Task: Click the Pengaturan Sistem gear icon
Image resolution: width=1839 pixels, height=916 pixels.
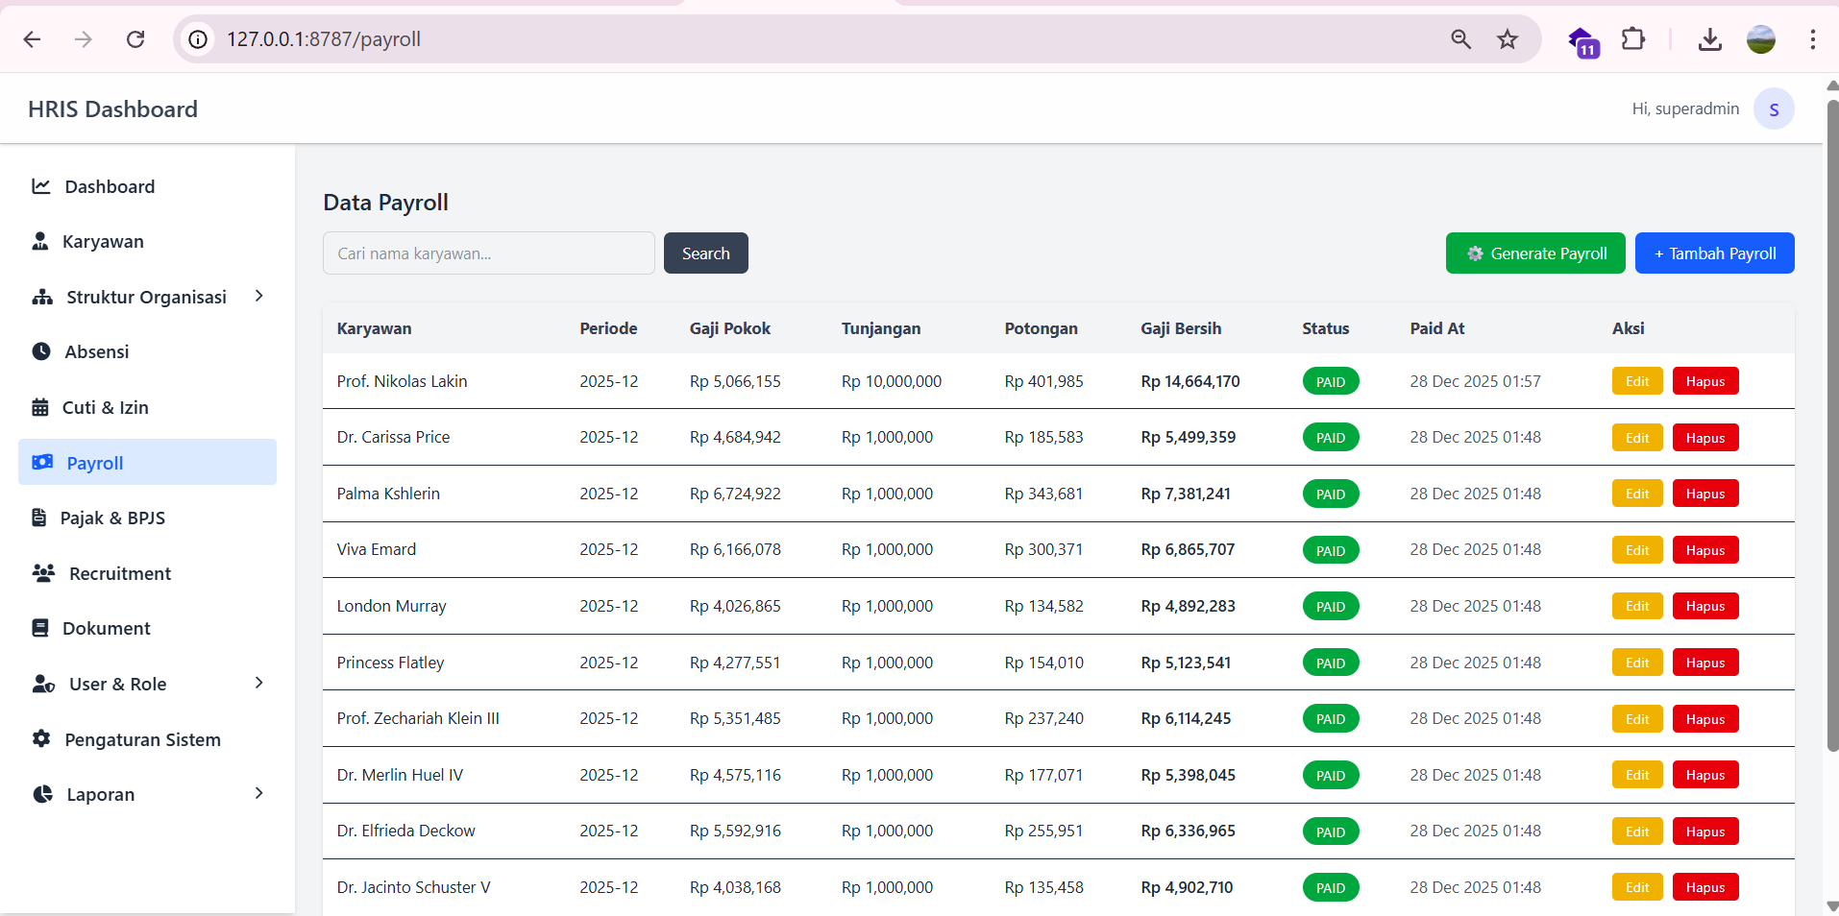Action: click(41, 739)
